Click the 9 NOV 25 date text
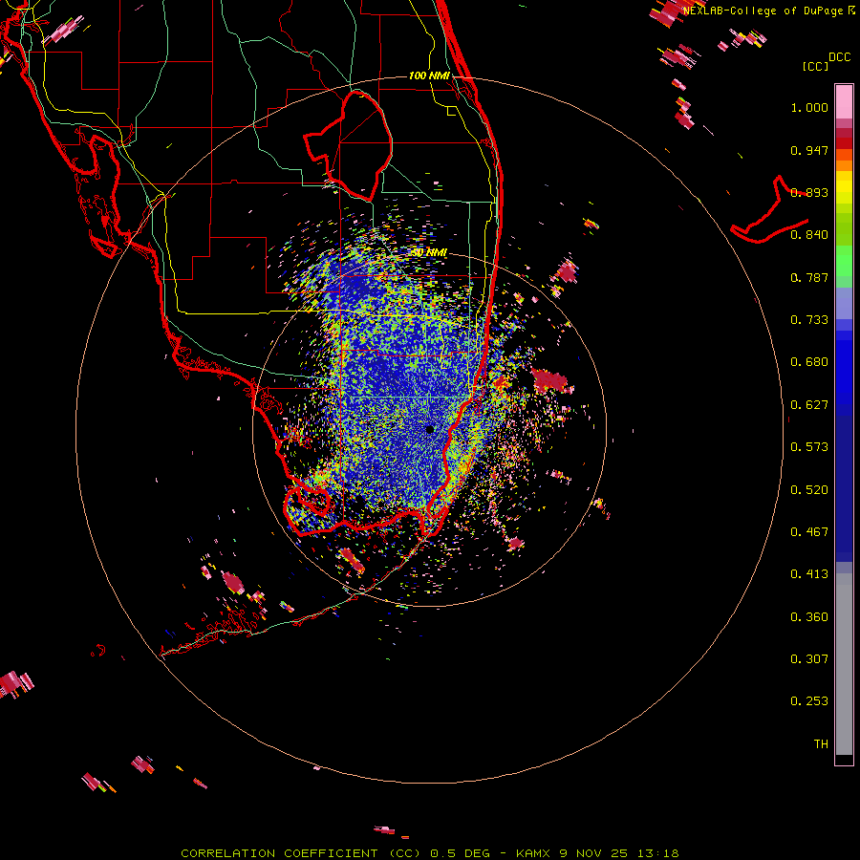Viewport: 860px width, 860px height. [x=593, y=853]
